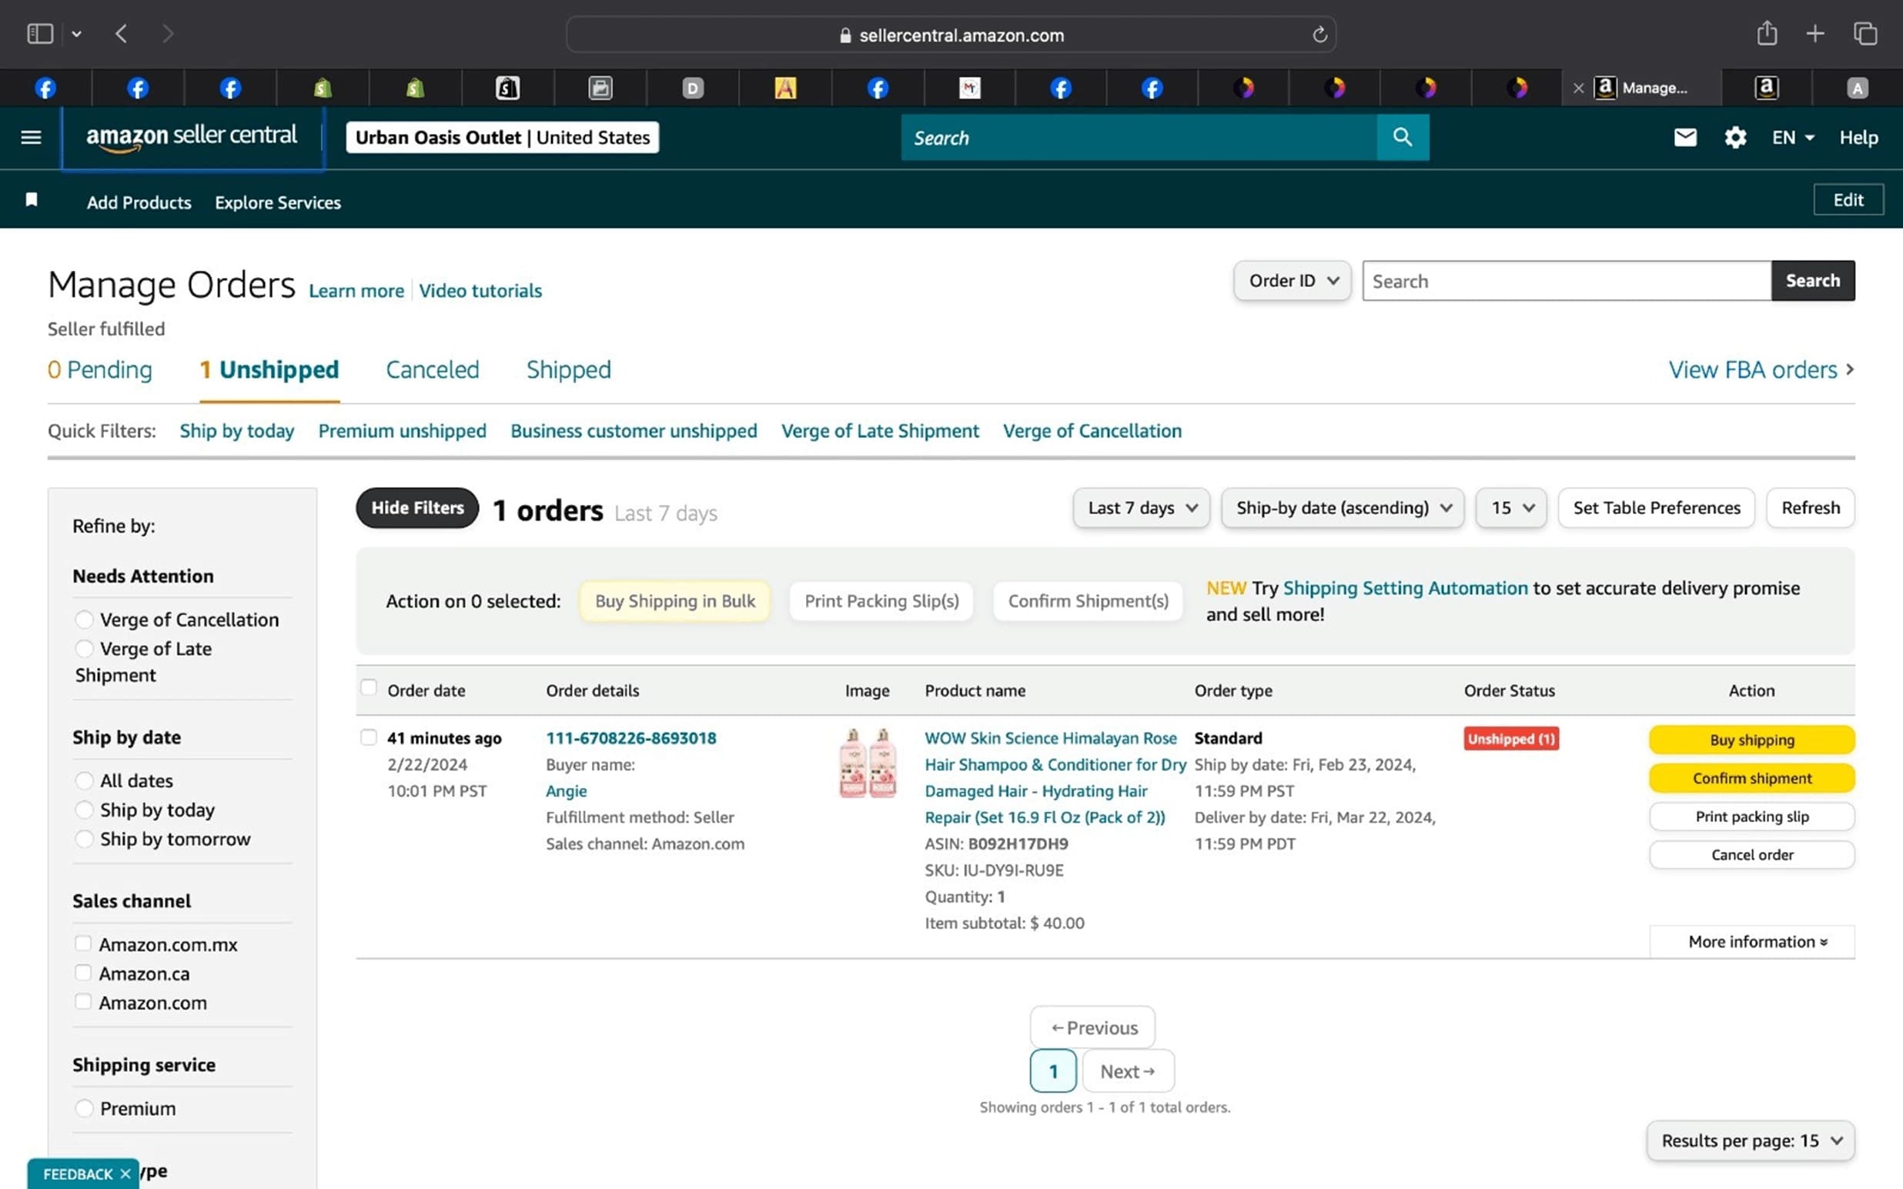Screen dimensions: 1903x1189
Task: Open Ship-by date sort dropdown
Action: pyautogui.click(x=1342, y=508)
